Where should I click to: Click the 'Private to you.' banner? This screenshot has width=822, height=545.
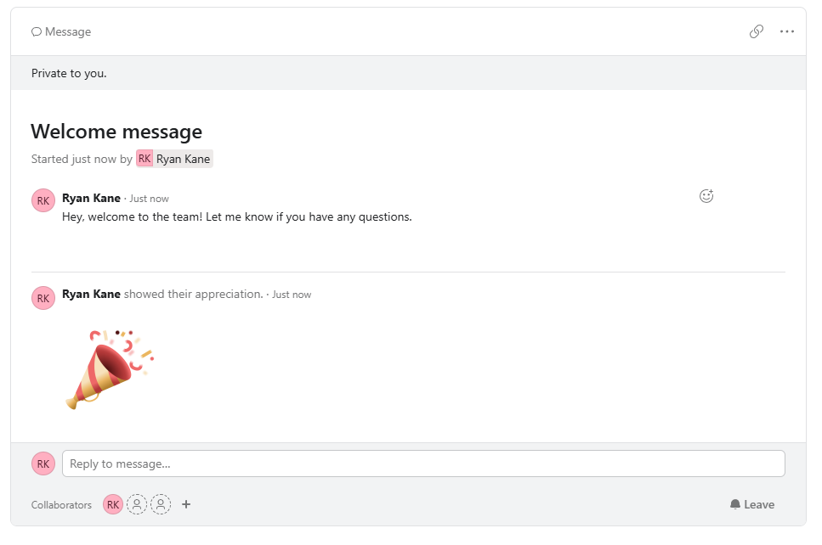coord(69,73)
